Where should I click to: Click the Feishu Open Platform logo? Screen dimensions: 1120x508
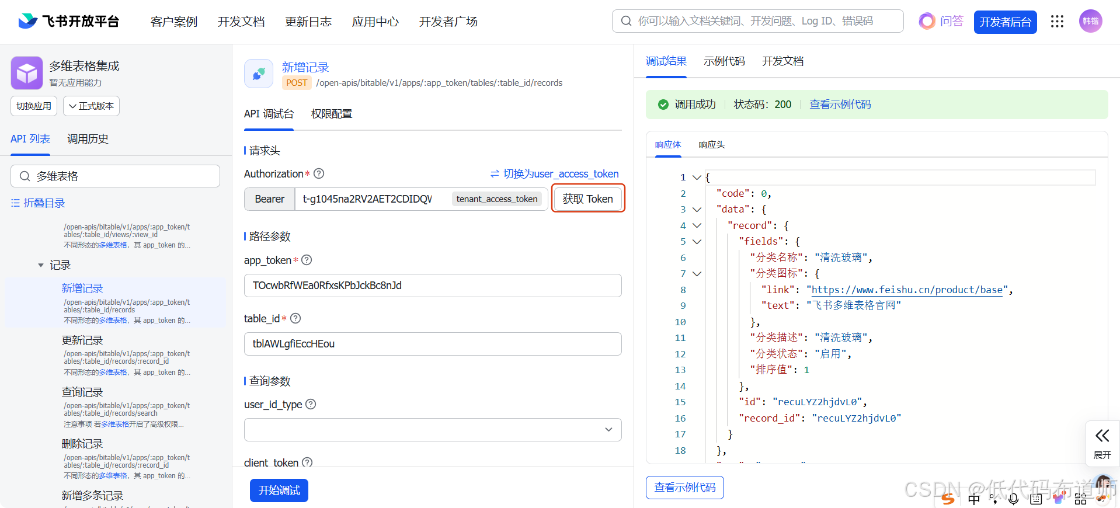69,22
